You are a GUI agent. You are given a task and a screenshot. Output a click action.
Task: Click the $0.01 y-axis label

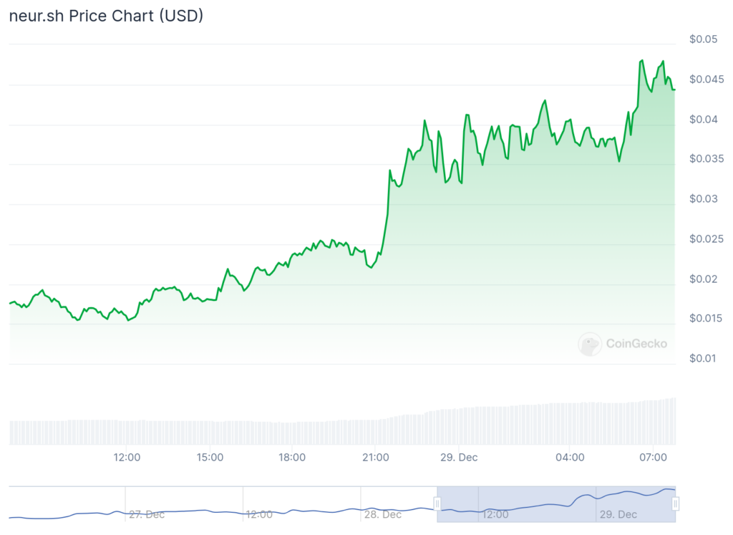[x=703, y=358]
